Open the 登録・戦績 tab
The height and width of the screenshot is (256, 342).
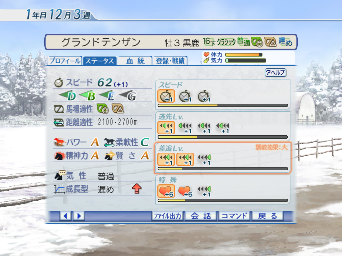[x=170, y=61]
